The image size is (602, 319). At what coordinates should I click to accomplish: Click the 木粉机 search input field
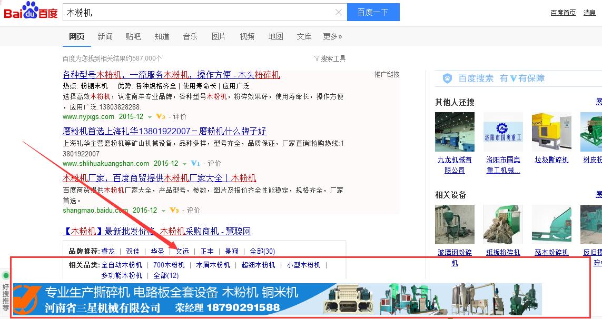tap(200, 12)
